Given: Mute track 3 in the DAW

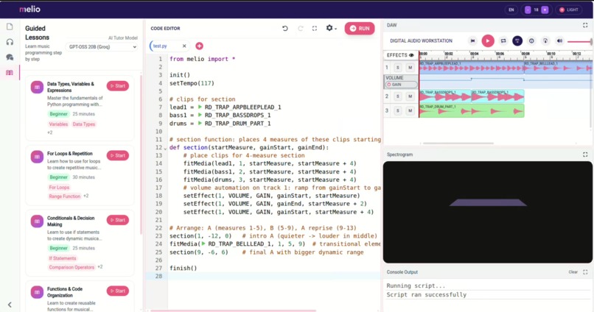Looking at the screenshot, I should (x=410, y=111).
